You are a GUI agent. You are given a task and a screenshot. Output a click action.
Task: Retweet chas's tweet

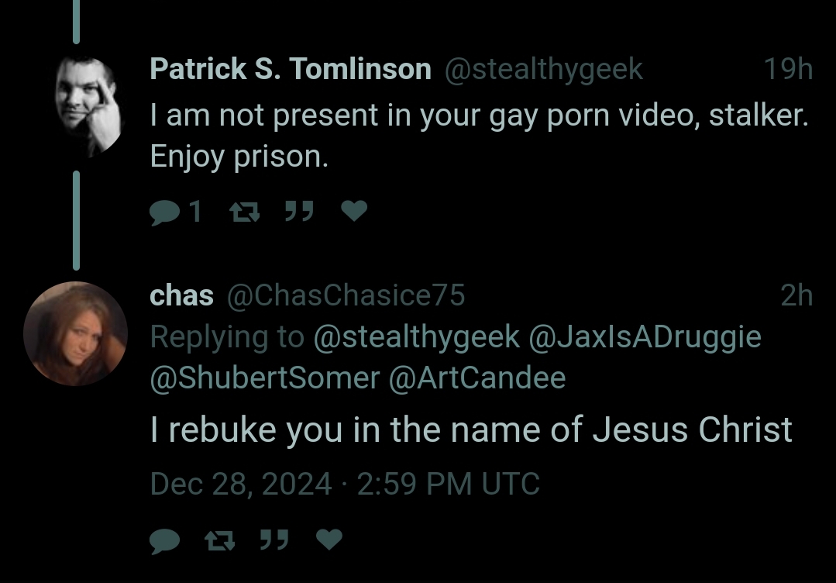[220, 541]
